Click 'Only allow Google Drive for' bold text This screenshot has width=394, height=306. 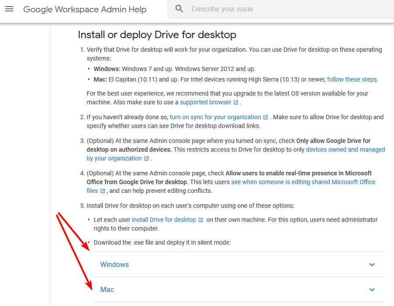coord(333,141)
